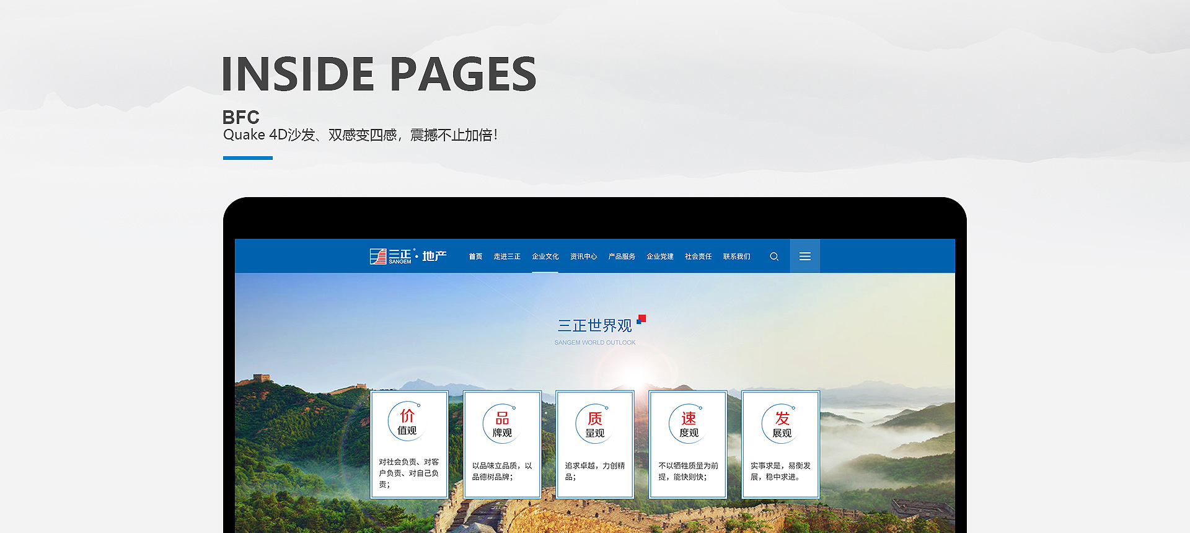Click the 三正世界观 section heading
The image size is (1190, 533).
tap(594, 325)
